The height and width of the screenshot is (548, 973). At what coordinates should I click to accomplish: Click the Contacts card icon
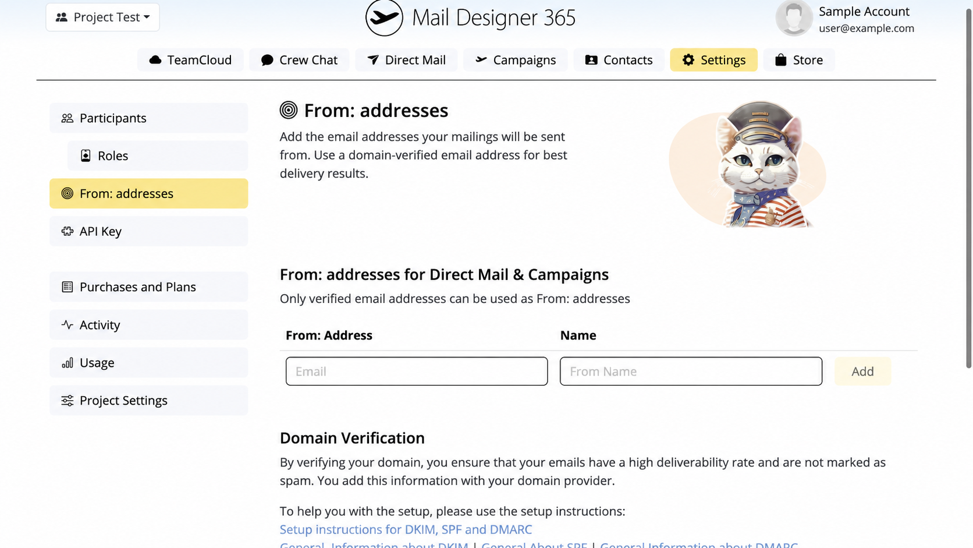point(591,60)
